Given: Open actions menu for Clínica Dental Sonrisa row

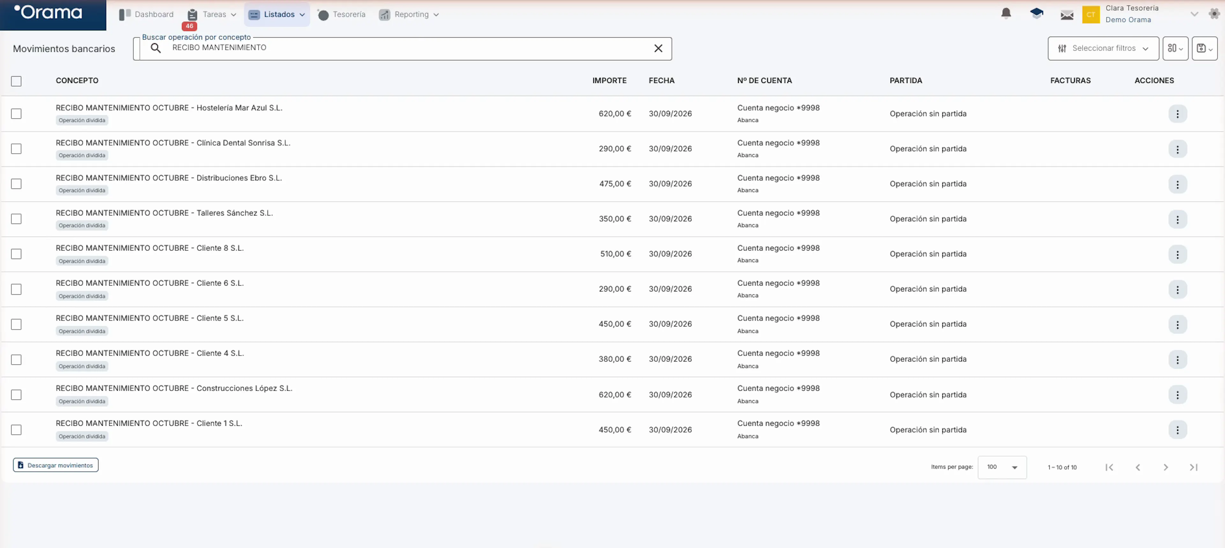Looking at the screenshot, I should coord(1177,149).
